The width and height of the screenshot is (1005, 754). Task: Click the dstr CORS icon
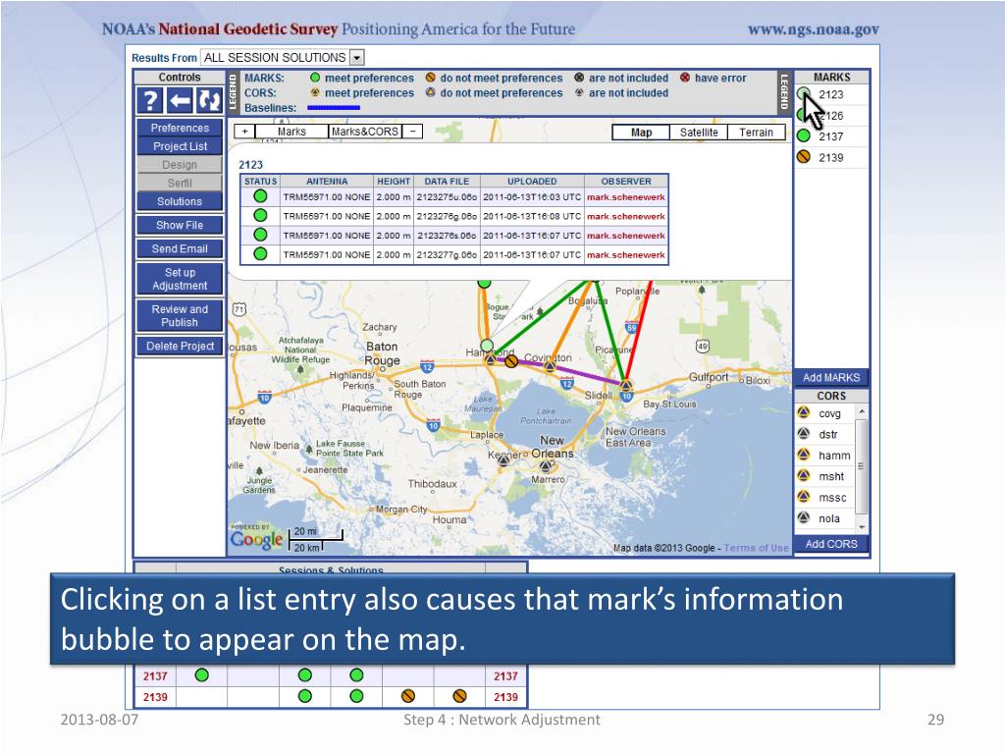tap(804, 434)
